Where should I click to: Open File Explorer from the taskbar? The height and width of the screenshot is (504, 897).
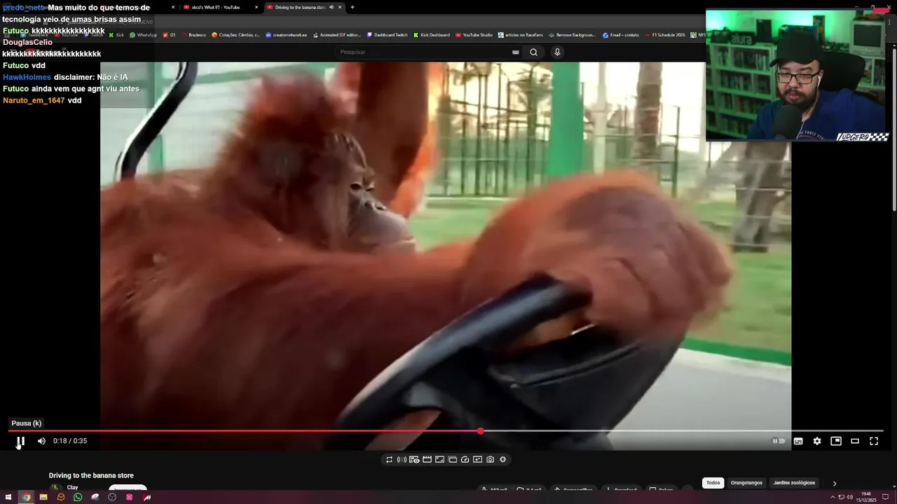[x=43, y=498]
